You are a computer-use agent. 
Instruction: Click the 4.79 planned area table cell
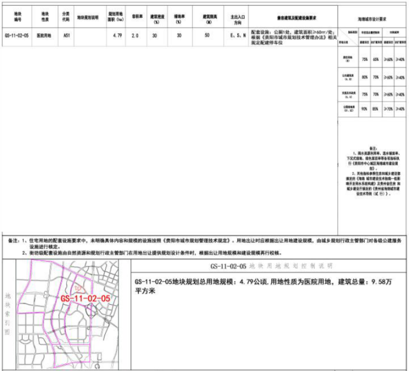tap(116, 35)
